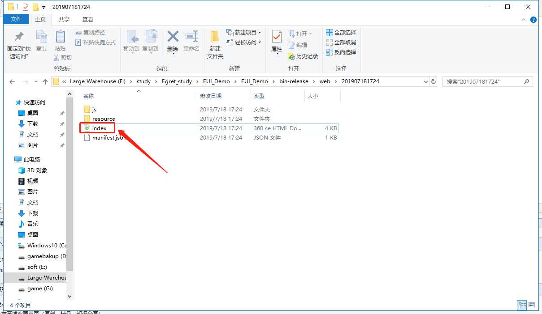This screenshot has height=314, width=542.
Task: Click the Cut scissors option
Action: pyautogui.click(x=63, y=58)
